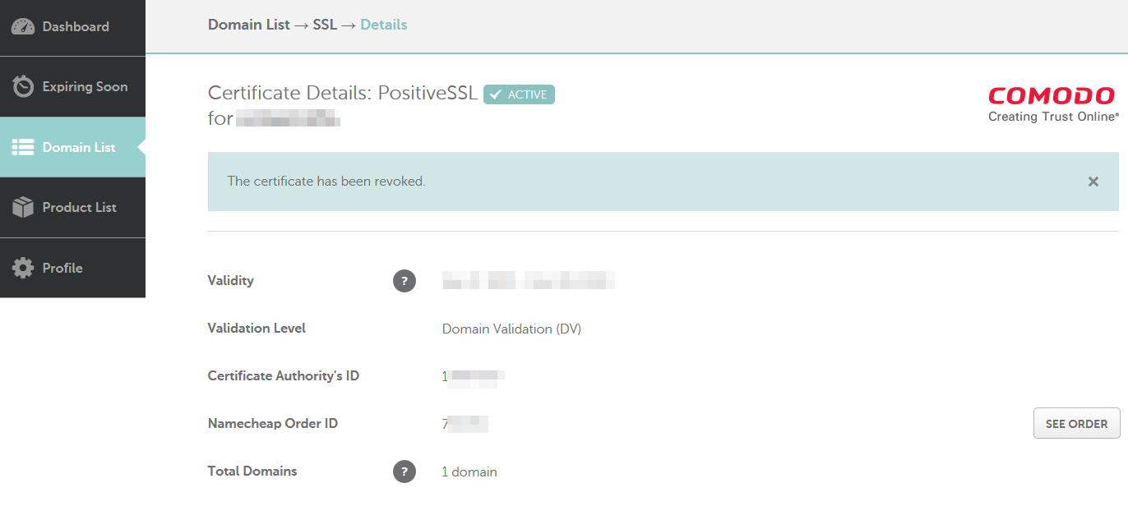Click the SSL breadcrumb link
The image size is (1128, 506).
(x=325, y=25)
